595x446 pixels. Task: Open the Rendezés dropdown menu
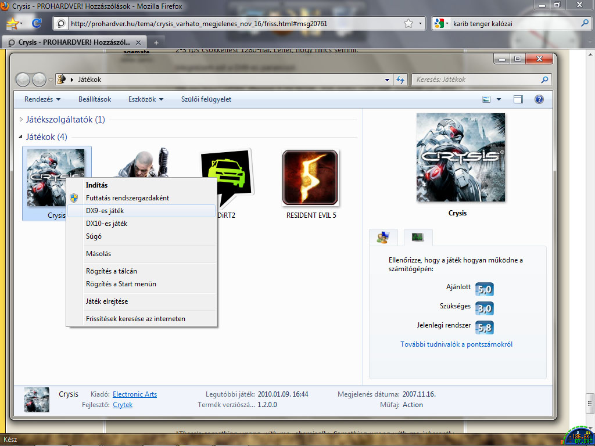[42, 99]
